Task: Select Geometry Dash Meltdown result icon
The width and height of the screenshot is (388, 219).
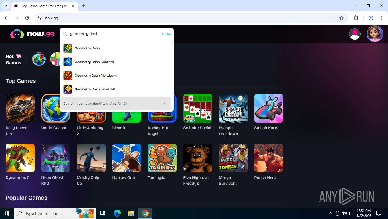Action: click(68, 76)
